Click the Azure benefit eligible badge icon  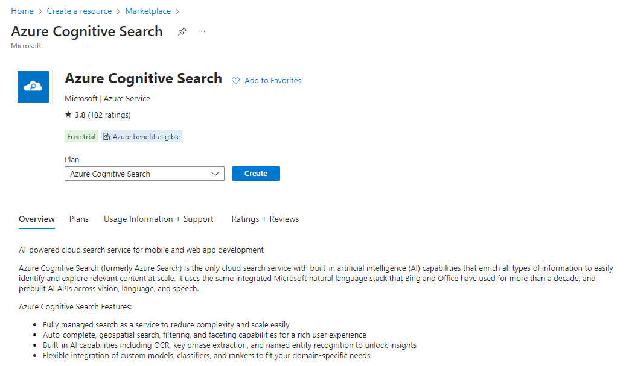(106, 137)
